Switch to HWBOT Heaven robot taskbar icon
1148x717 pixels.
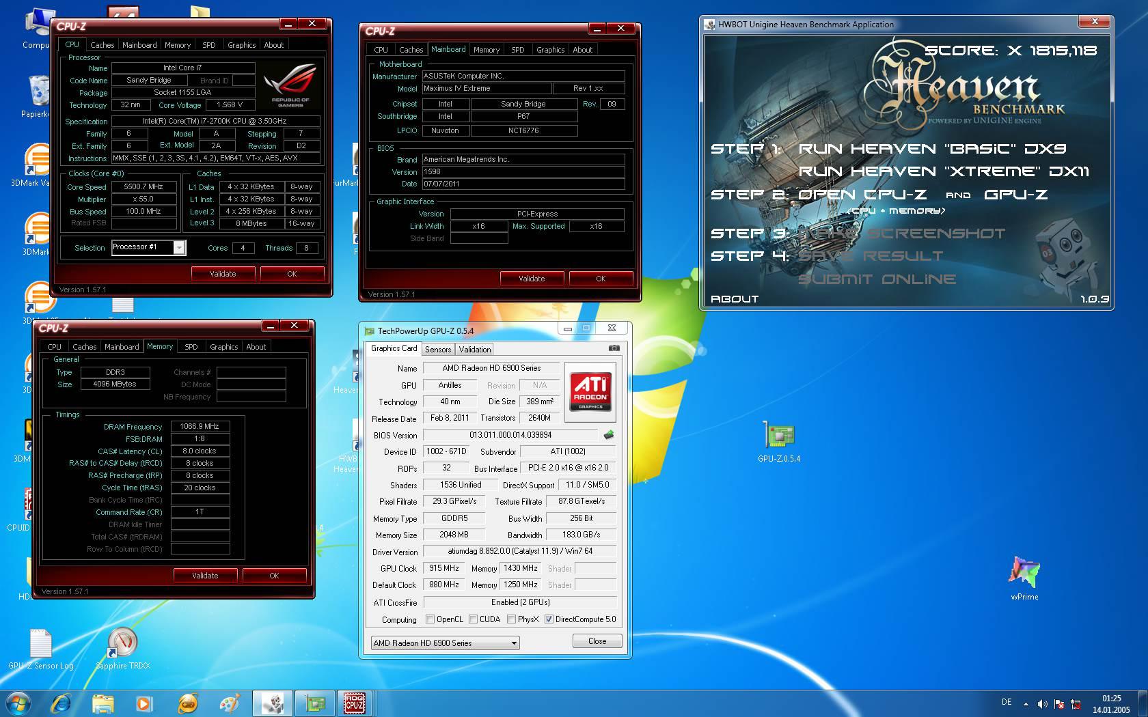point(273,703)
